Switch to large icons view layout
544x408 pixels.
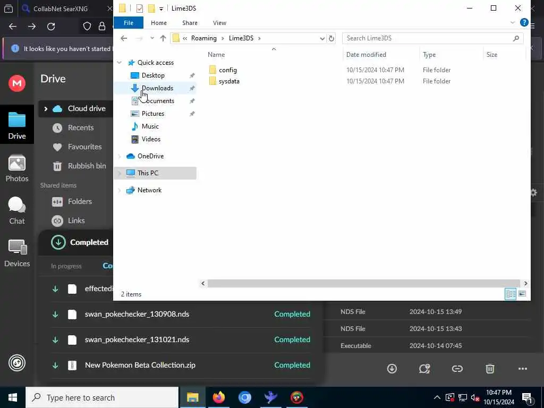(x=522, y=294)
